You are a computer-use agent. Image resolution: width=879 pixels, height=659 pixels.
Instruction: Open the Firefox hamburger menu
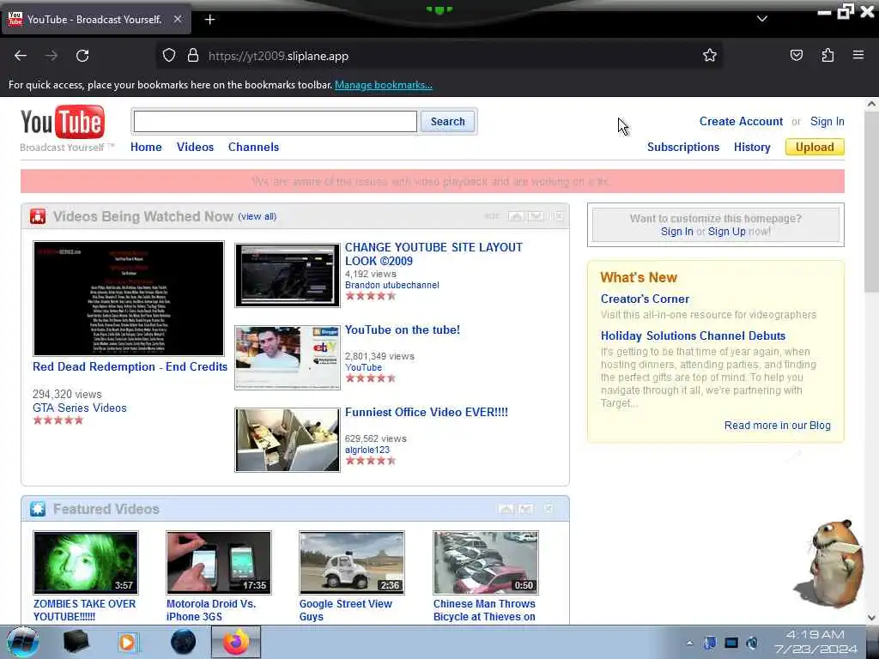pos(858,55)
